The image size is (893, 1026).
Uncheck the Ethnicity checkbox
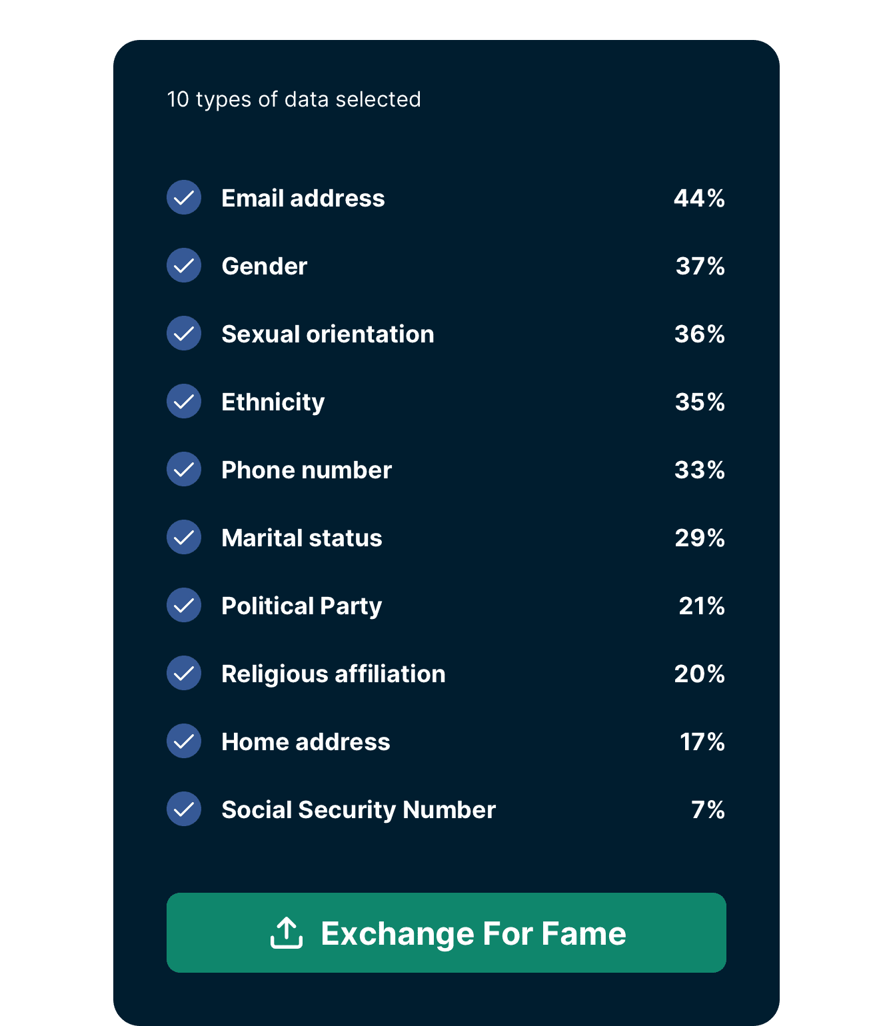pyautogui.click(x=183, y=401)
